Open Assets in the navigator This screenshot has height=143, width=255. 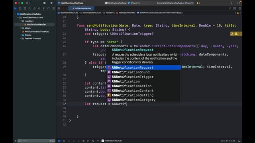[x=27, y=35]
